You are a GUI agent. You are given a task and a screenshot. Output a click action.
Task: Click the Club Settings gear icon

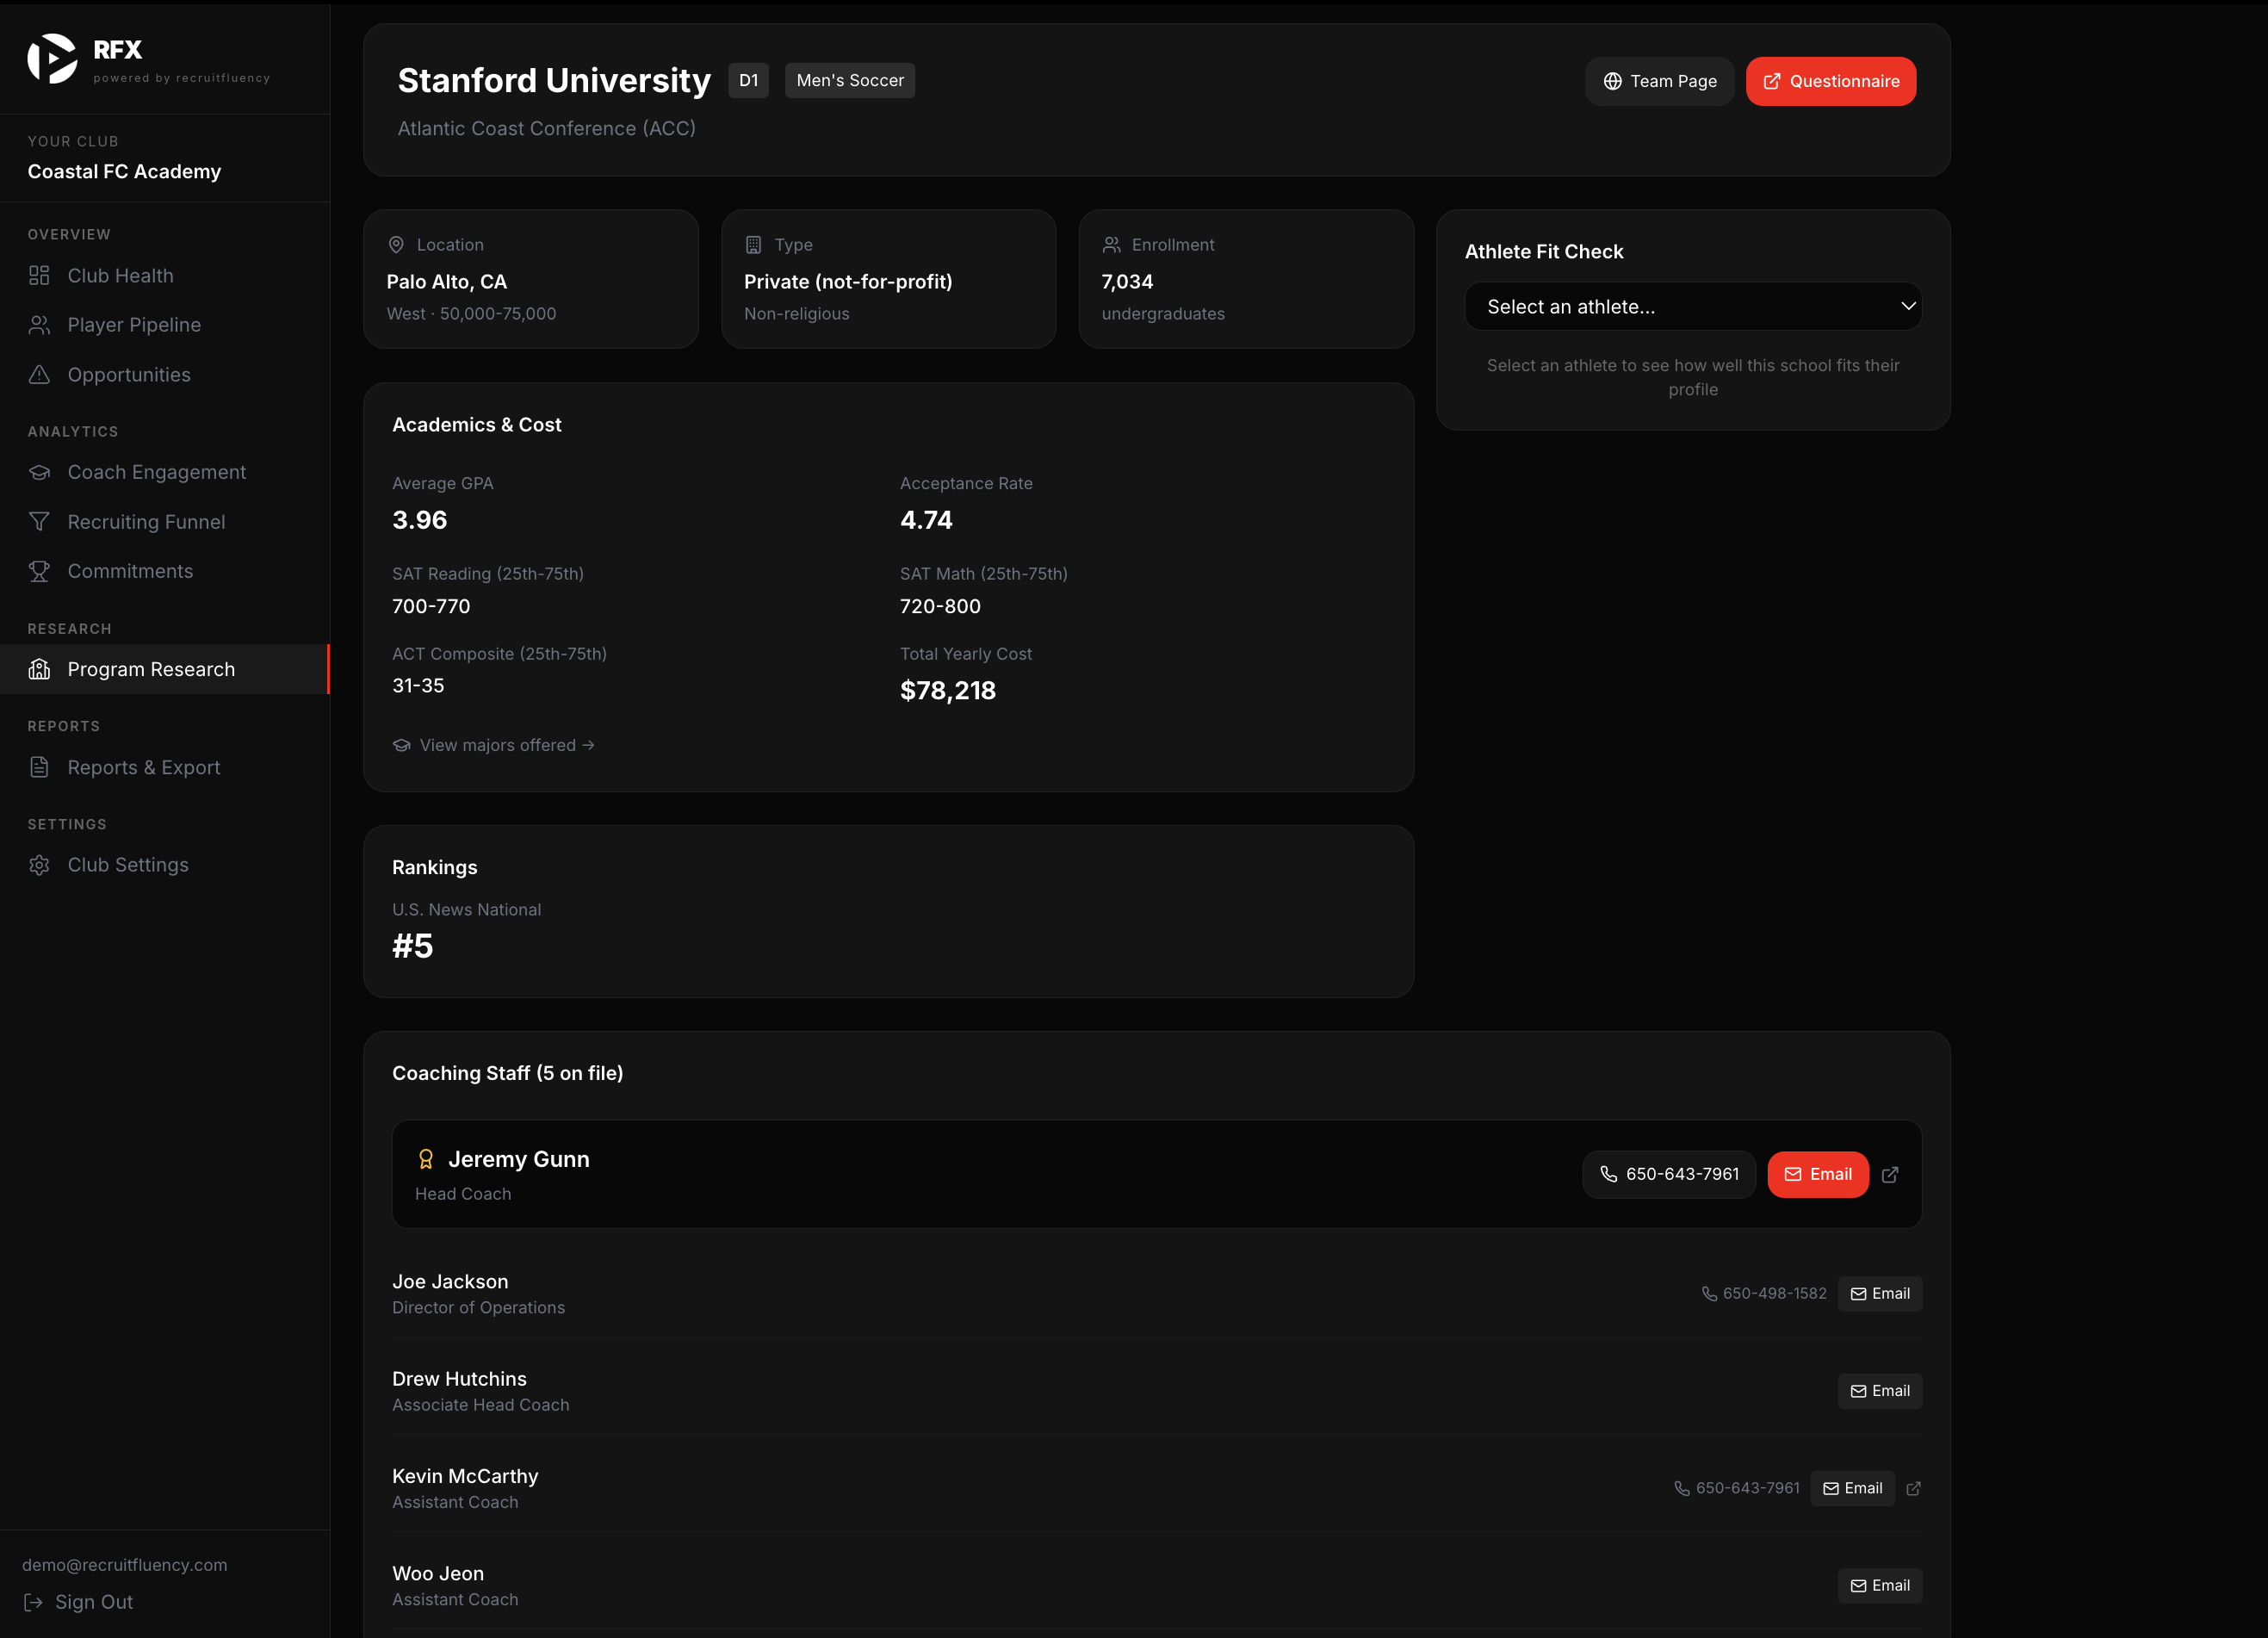[39, 865]
